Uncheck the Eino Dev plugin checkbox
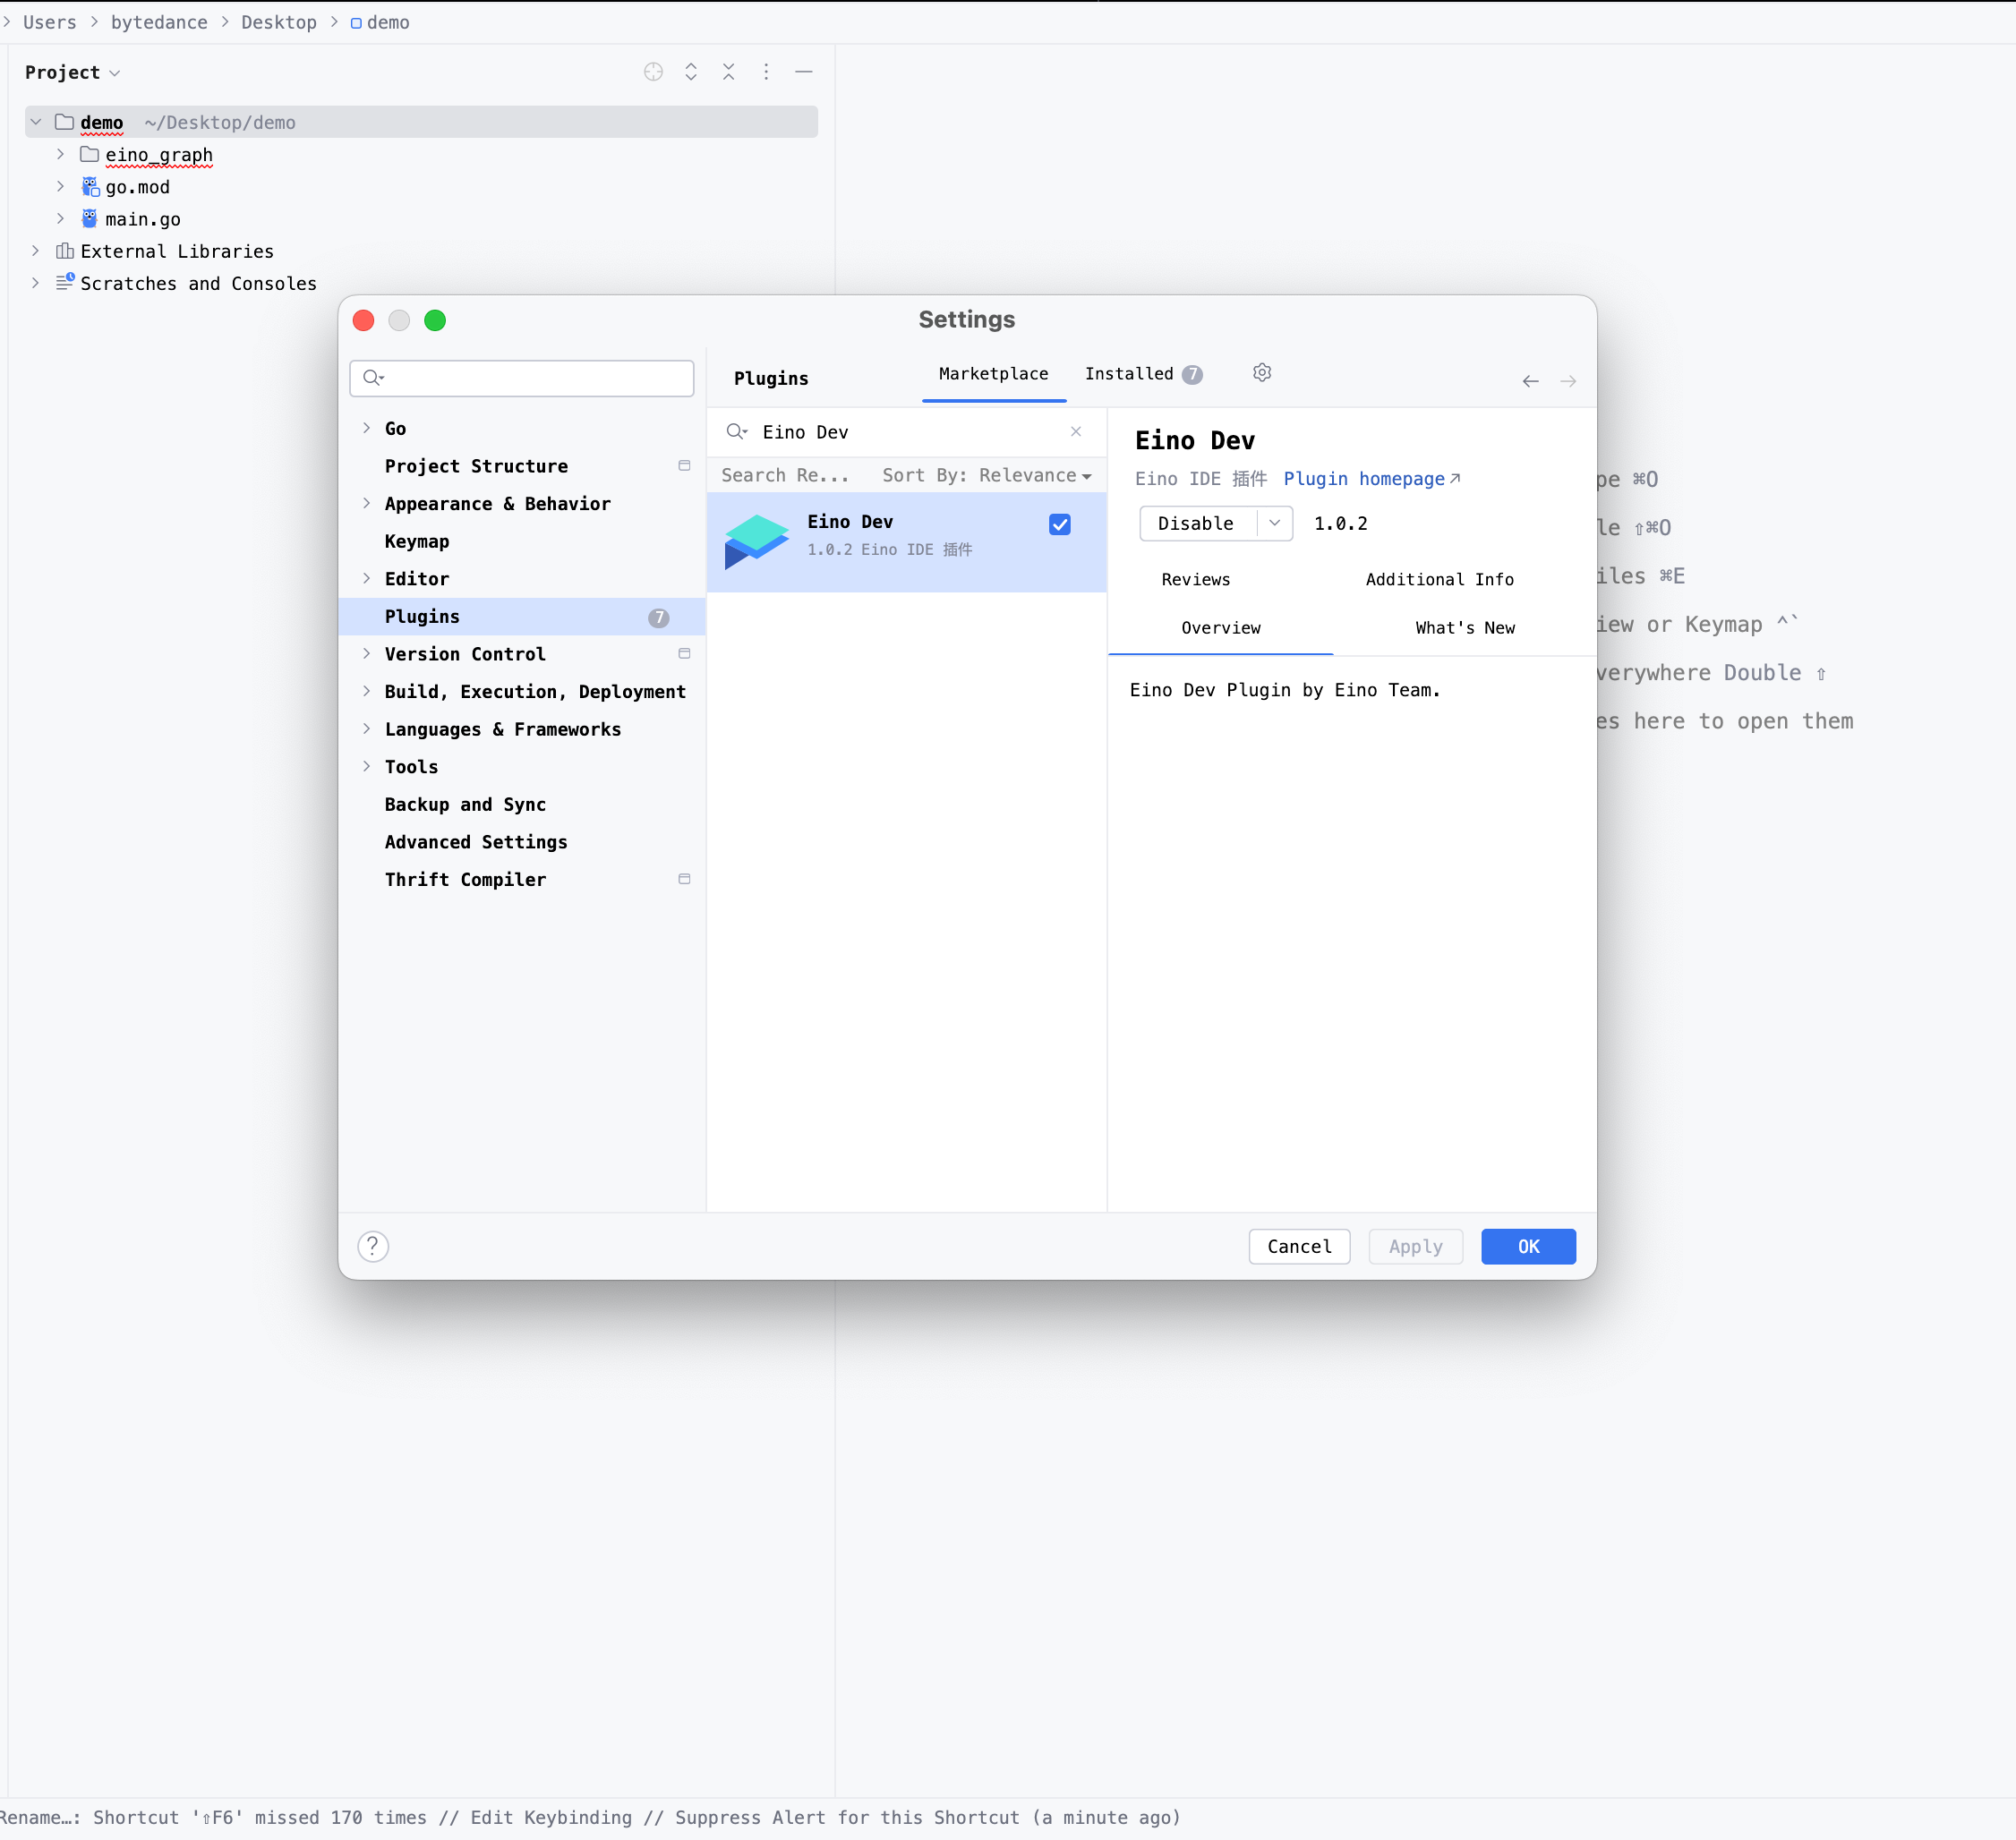The width and height of the screenshot is (2016, 1840). [1060, 524]
